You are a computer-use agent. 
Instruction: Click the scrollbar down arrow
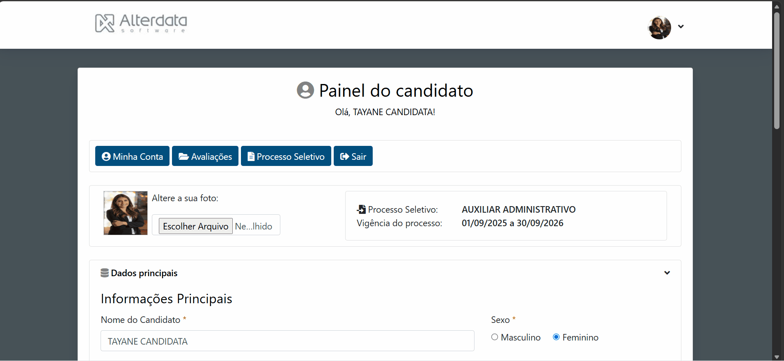coord(777,357)
